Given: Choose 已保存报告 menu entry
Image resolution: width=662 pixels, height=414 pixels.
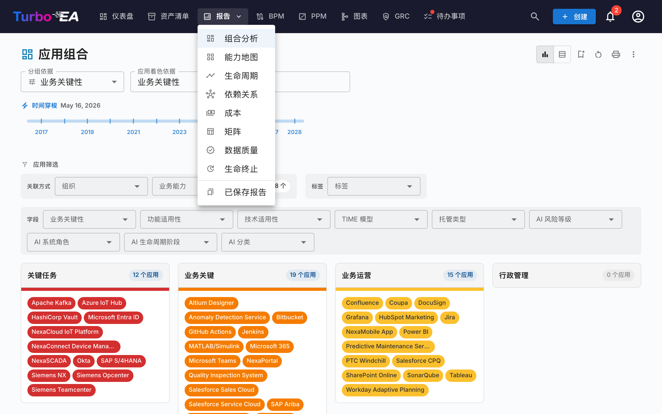Looking at the screenshot, I should pos(236,192).
